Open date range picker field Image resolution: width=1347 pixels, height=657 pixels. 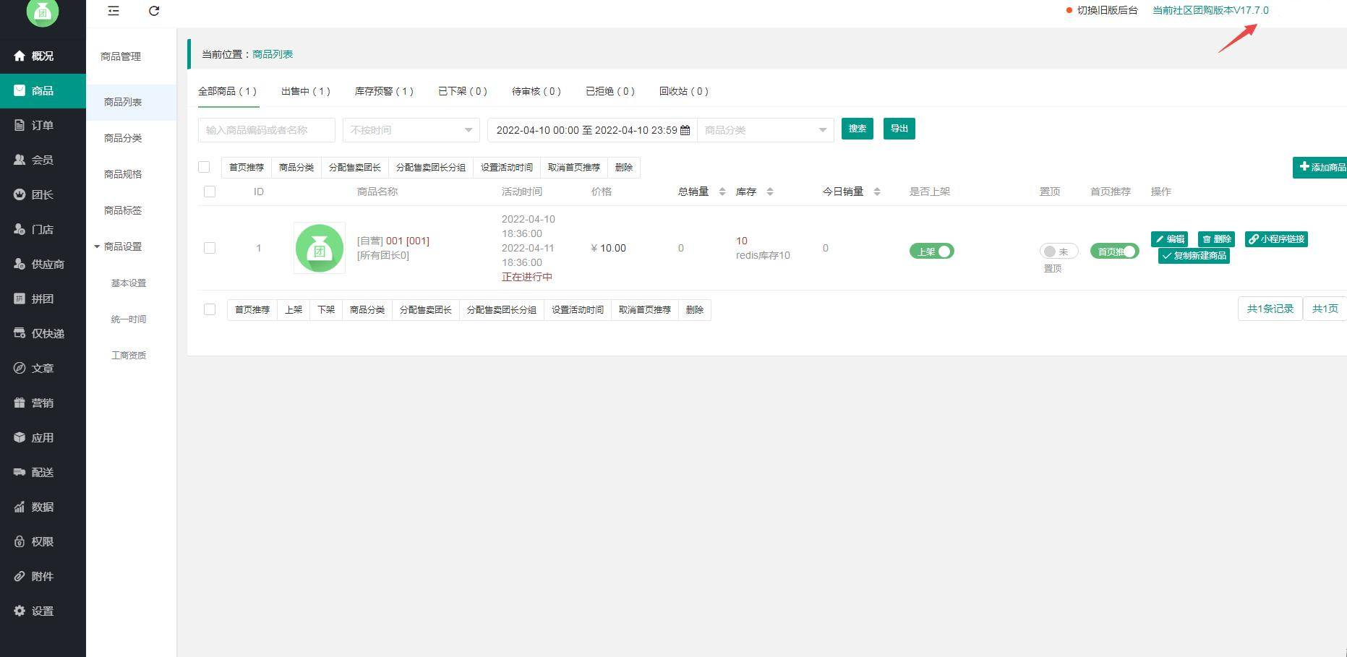[592, 130]
